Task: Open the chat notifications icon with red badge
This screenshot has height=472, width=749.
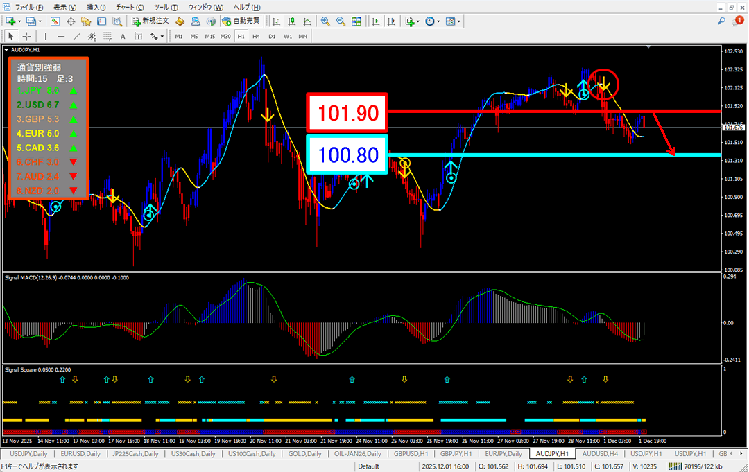Action: 738,21
